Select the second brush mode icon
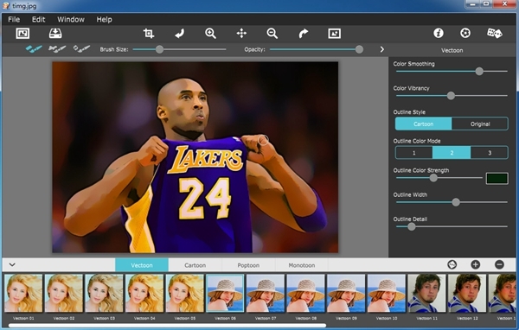 (x=57, y=49)
